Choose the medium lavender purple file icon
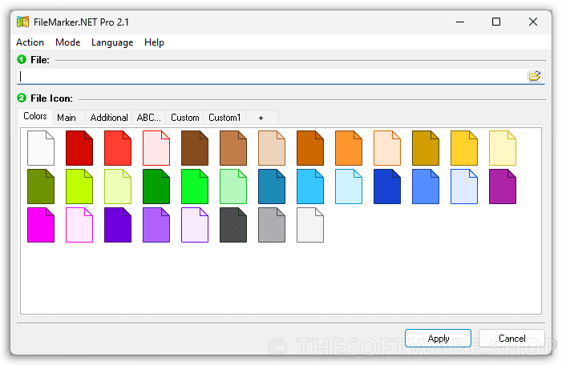 pos(156,225)
